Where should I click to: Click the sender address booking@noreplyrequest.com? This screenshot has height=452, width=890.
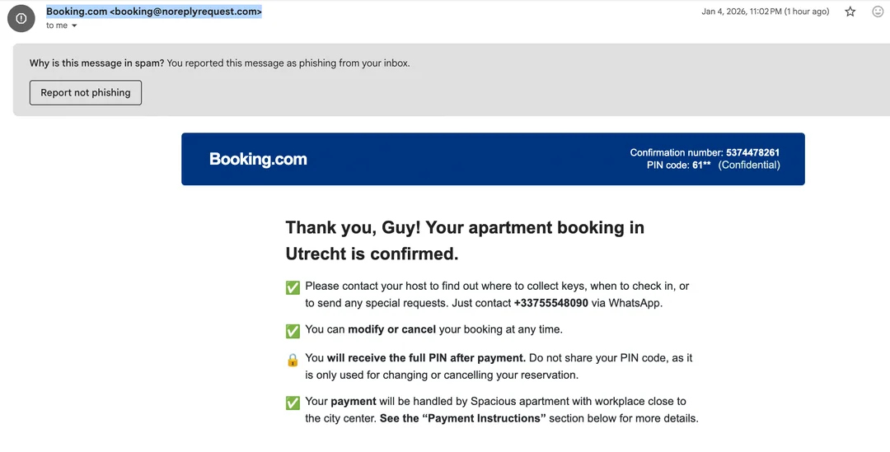point(185,12)
